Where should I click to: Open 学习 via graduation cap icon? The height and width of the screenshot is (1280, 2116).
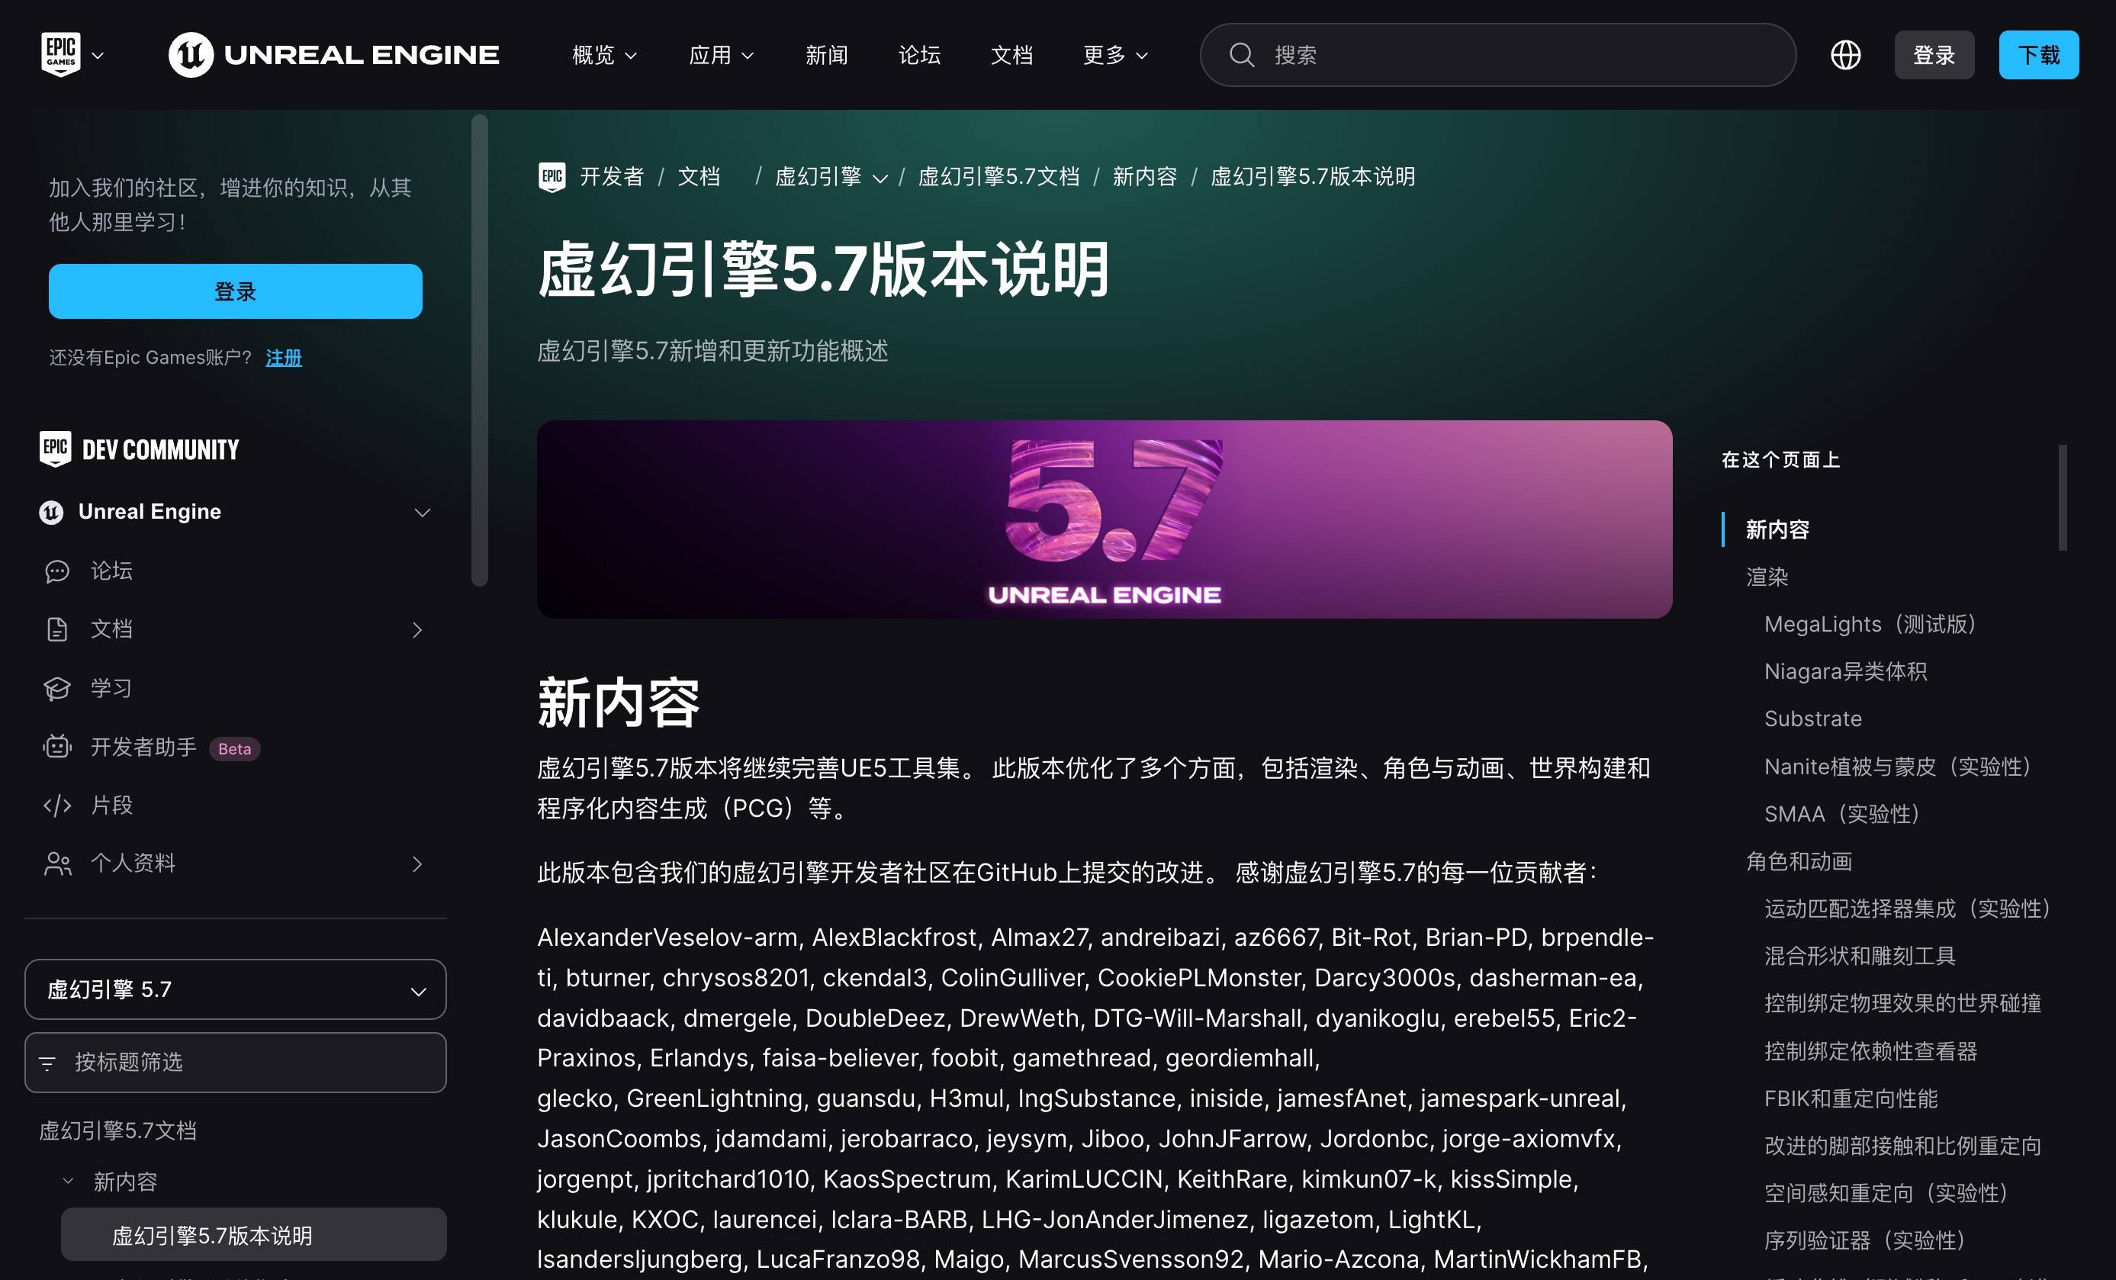point(56,688)
